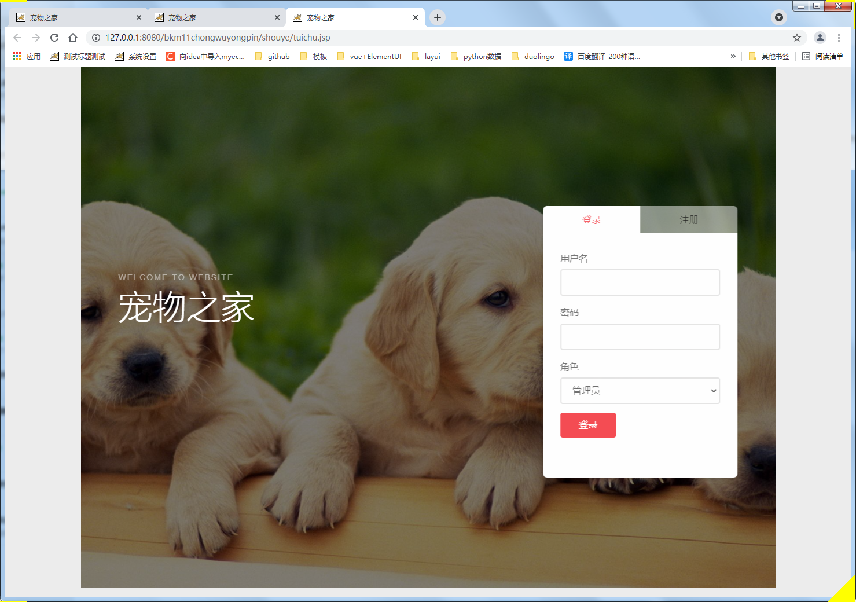Click the 应用 apps grid icon
The height and width of the screenshot is (602, 856).
16,56
